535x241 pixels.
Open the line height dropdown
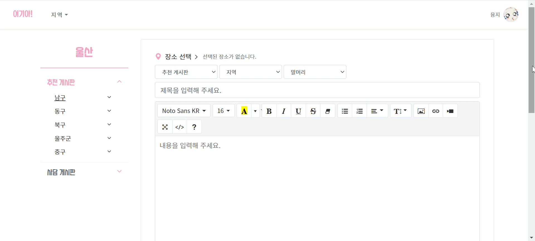coord(401,111)
